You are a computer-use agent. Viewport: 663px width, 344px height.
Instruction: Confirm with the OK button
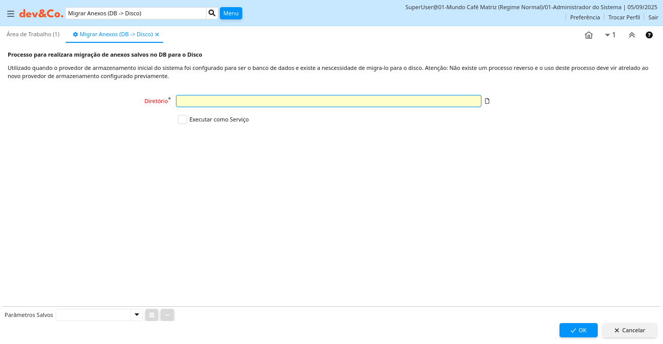point(578,330)
